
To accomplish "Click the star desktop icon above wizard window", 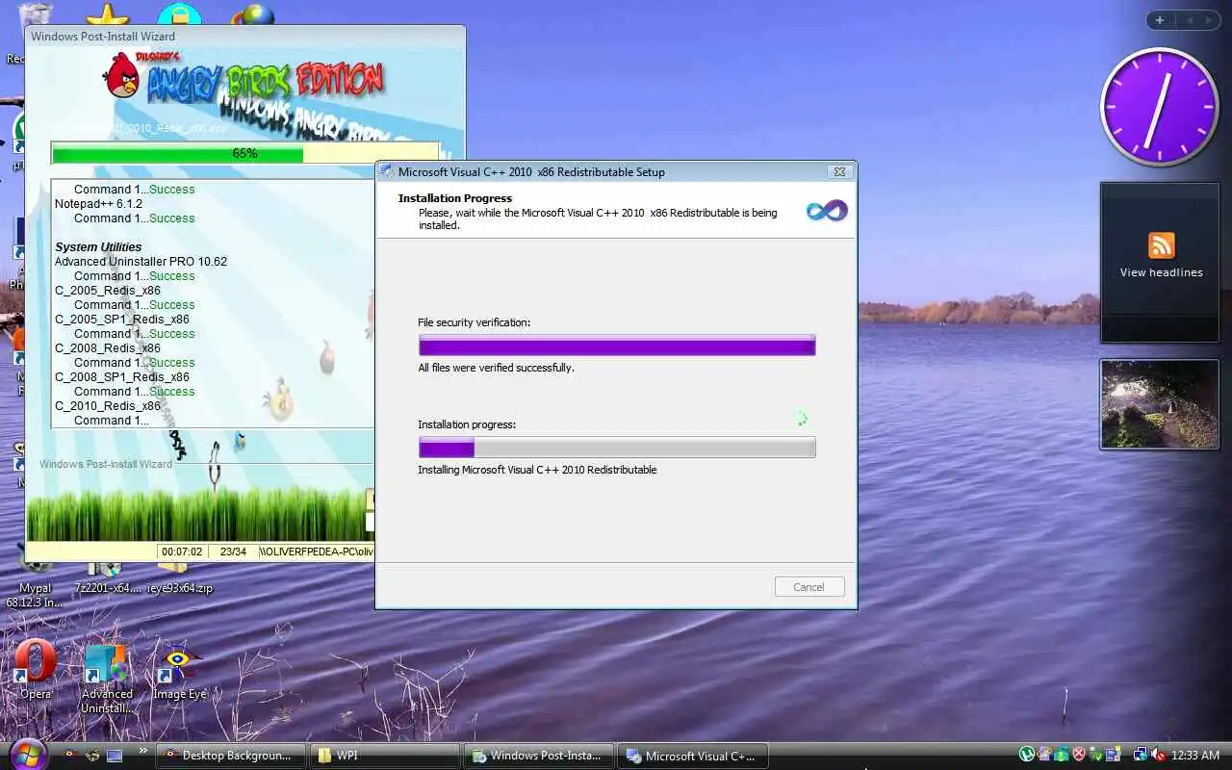I will [108, 15].
